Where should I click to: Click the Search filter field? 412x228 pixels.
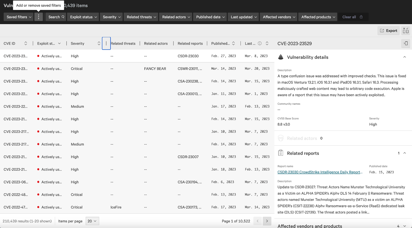(56, 17)
